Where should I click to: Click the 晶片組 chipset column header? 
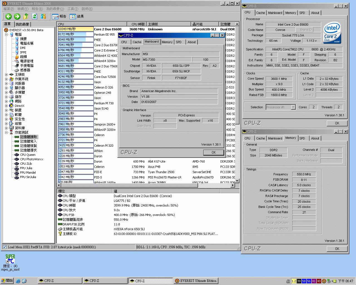click(x=205, y=24)
